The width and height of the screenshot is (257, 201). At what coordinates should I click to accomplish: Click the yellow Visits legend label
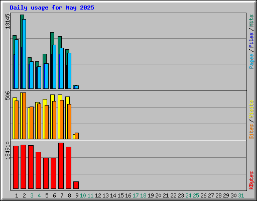[251, 110]
